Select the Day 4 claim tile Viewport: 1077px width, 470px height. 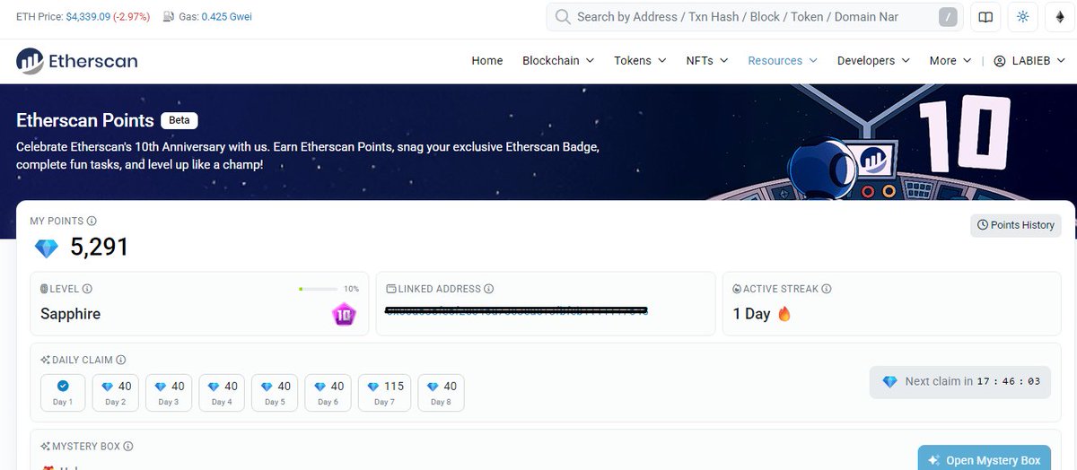222,392
